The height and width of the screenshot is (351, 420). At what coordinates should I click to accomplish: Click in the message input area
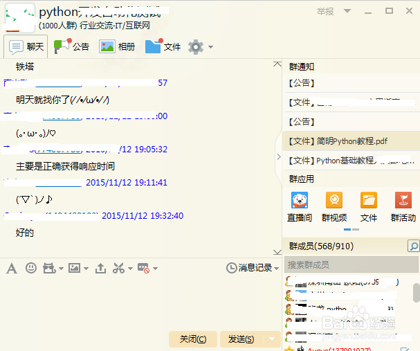140,303
